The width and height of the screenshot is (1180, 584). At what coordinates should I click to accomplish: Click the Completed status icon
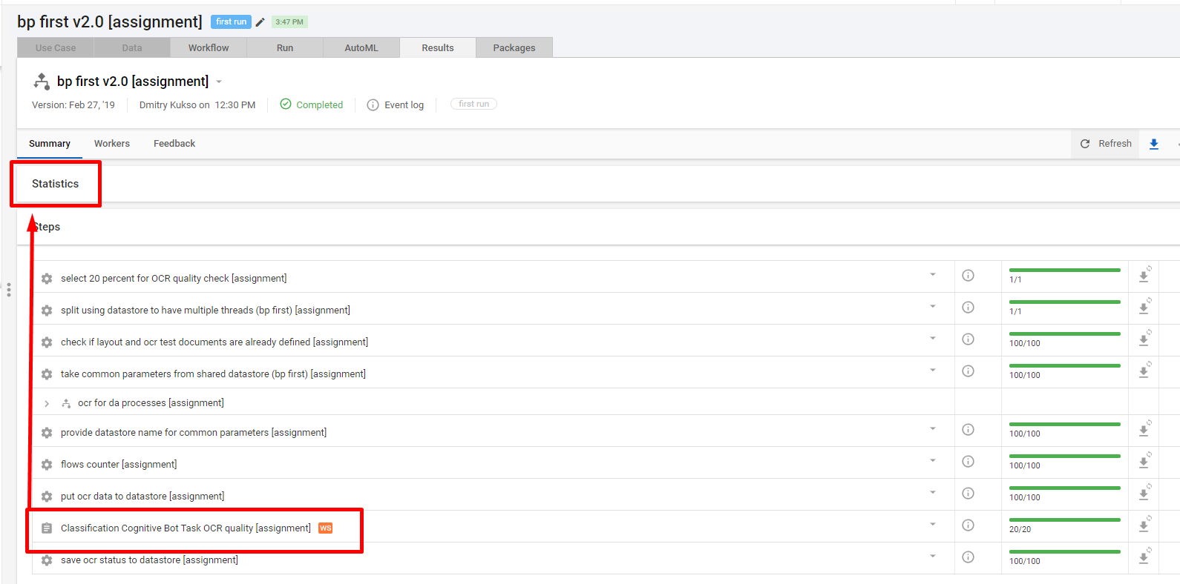click(286, 104)
